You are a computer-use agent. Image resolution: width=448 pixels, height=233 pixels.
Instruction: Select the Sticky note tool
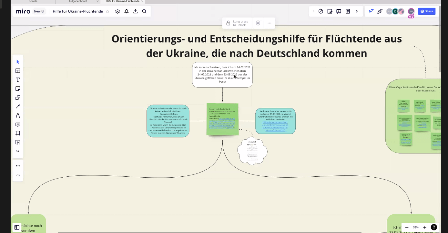point(18,89)
